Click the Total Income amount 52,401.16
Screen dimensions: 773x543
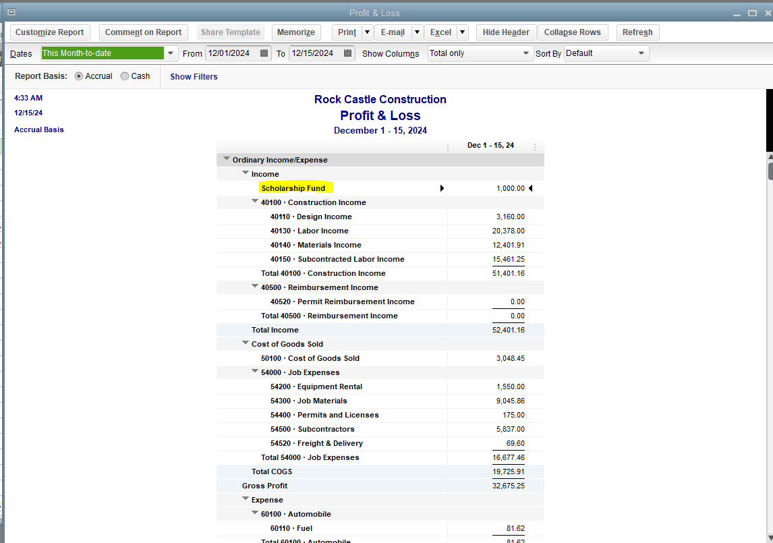coord(509,330)
